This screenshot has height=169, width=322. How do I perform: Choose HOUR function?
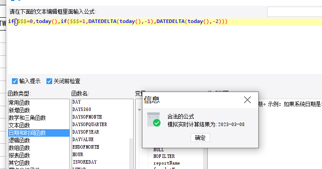pyautogui.click(x=78, y=154)
